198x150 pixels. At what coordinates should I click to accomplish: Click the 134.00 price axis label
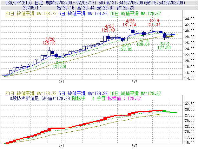(189, 19)
